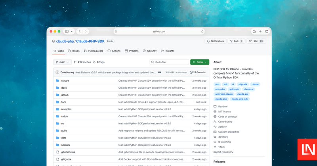This screenshot has height=166, width=317.
Task: Switch to the Pull requests tab
Action: pos(94,51)
